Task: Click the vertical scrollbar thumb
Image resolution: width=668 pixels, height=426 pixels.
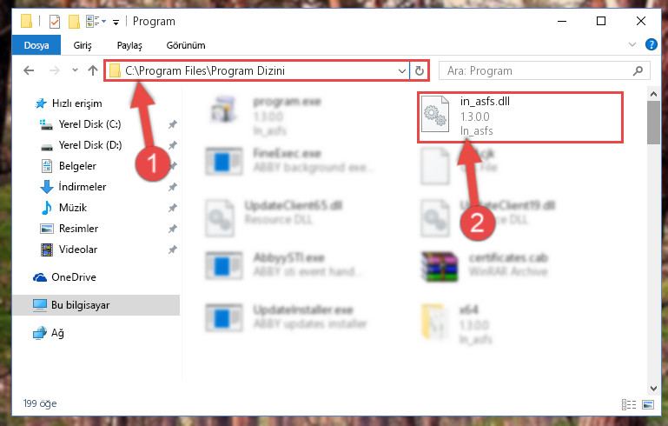Action: coord(653,123)
